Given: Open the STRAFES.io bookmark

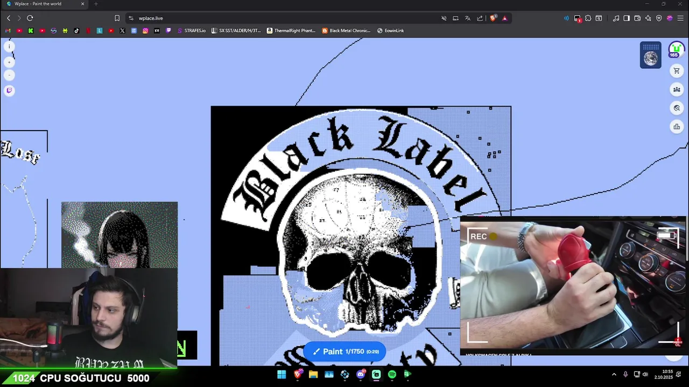Looking at the screenshot, I should click(192, 31).
